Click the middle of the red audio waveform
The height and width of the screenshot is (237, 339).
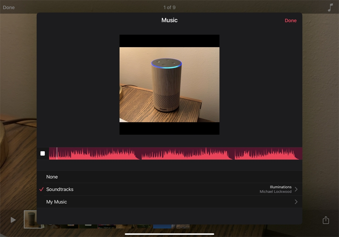click(176, 154)
